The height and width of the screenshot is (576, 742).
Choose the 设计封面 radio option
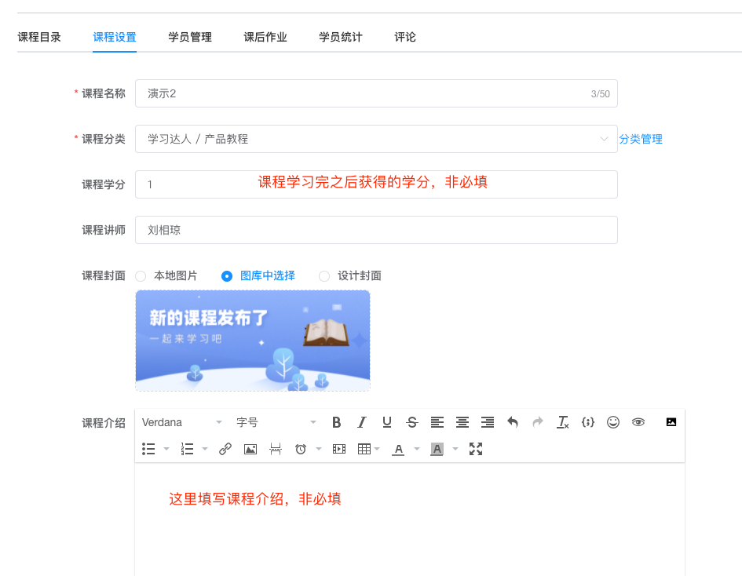324,276
